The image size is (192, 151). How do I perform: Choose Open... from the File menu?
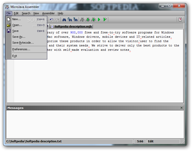[x=26, y=25]
